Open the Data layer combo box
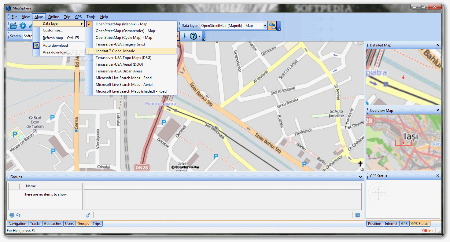This screenshot has height=242, width=450. pyautogui.click(x=234, y=26)
